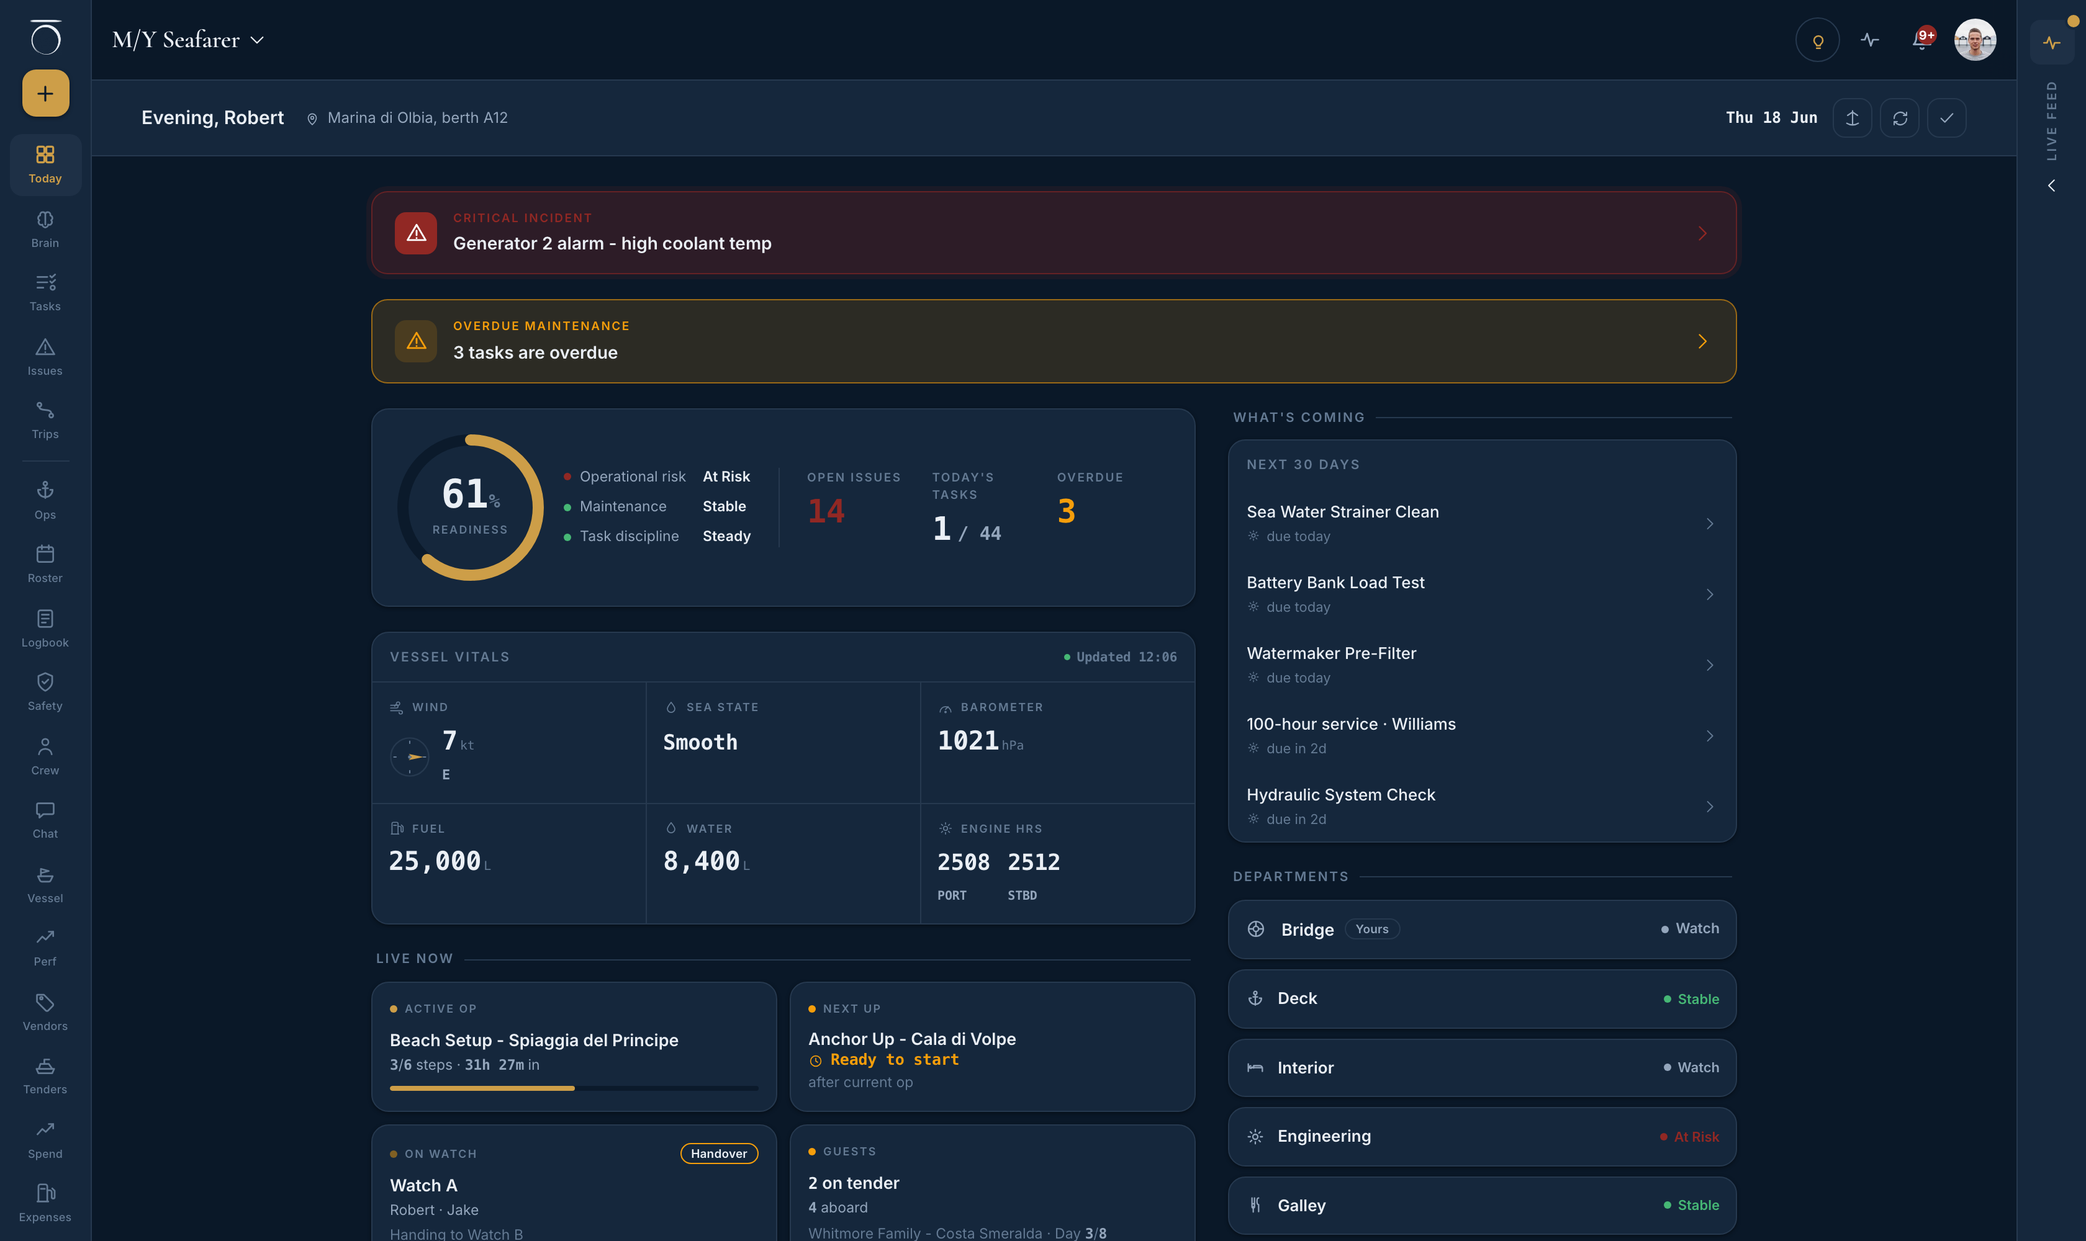Click the Yours tag on Bridge

click(1371, 929)
